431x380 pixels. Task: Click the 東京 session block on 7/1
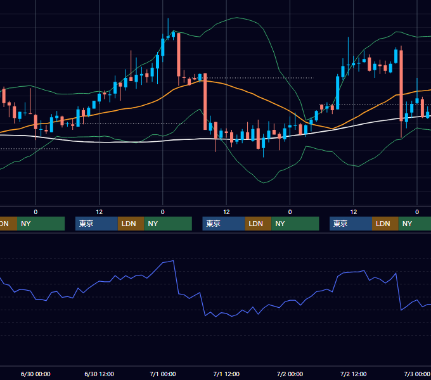[224, 224]
